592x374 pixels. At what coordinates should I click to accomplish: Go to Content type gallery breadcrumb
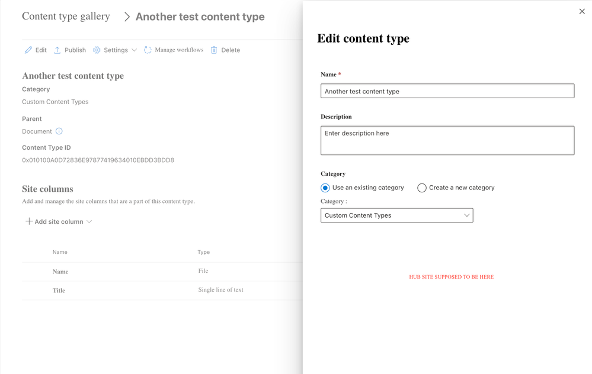pyautogui.click(x=66, y=17)
